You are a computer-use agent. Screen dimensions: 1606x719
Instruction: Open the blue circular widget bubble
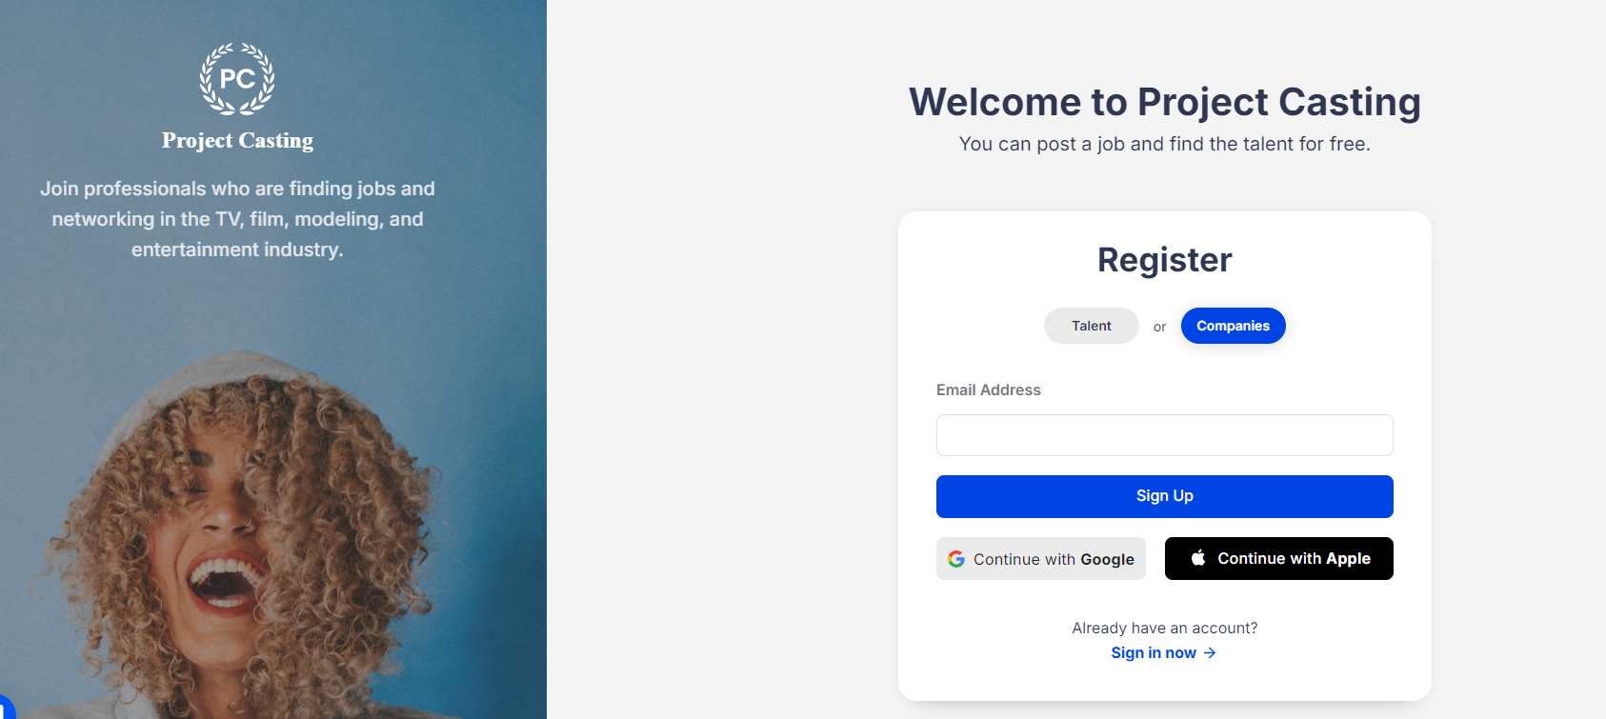5,709
